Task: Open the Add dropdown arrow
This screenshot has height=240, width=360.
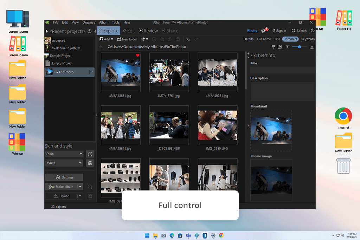Action: [112, 39]
